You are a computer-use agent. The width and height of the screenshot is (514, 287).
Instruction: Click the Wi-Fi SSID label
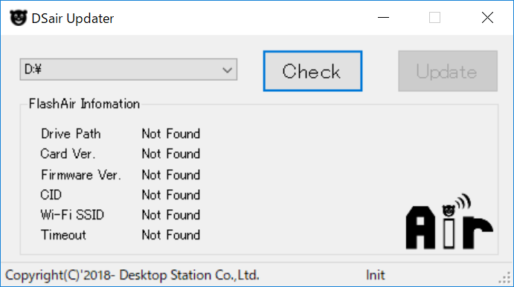(x=72, y=215)
